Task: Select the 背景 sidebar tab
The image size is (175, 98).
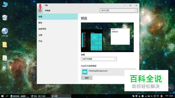Action: 57,17
